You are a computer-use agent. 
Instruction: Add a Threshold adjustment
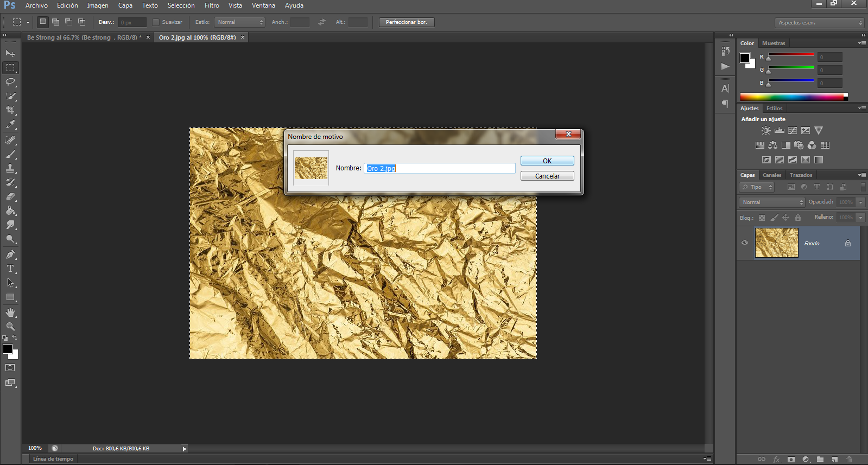(x=793, y=160)
